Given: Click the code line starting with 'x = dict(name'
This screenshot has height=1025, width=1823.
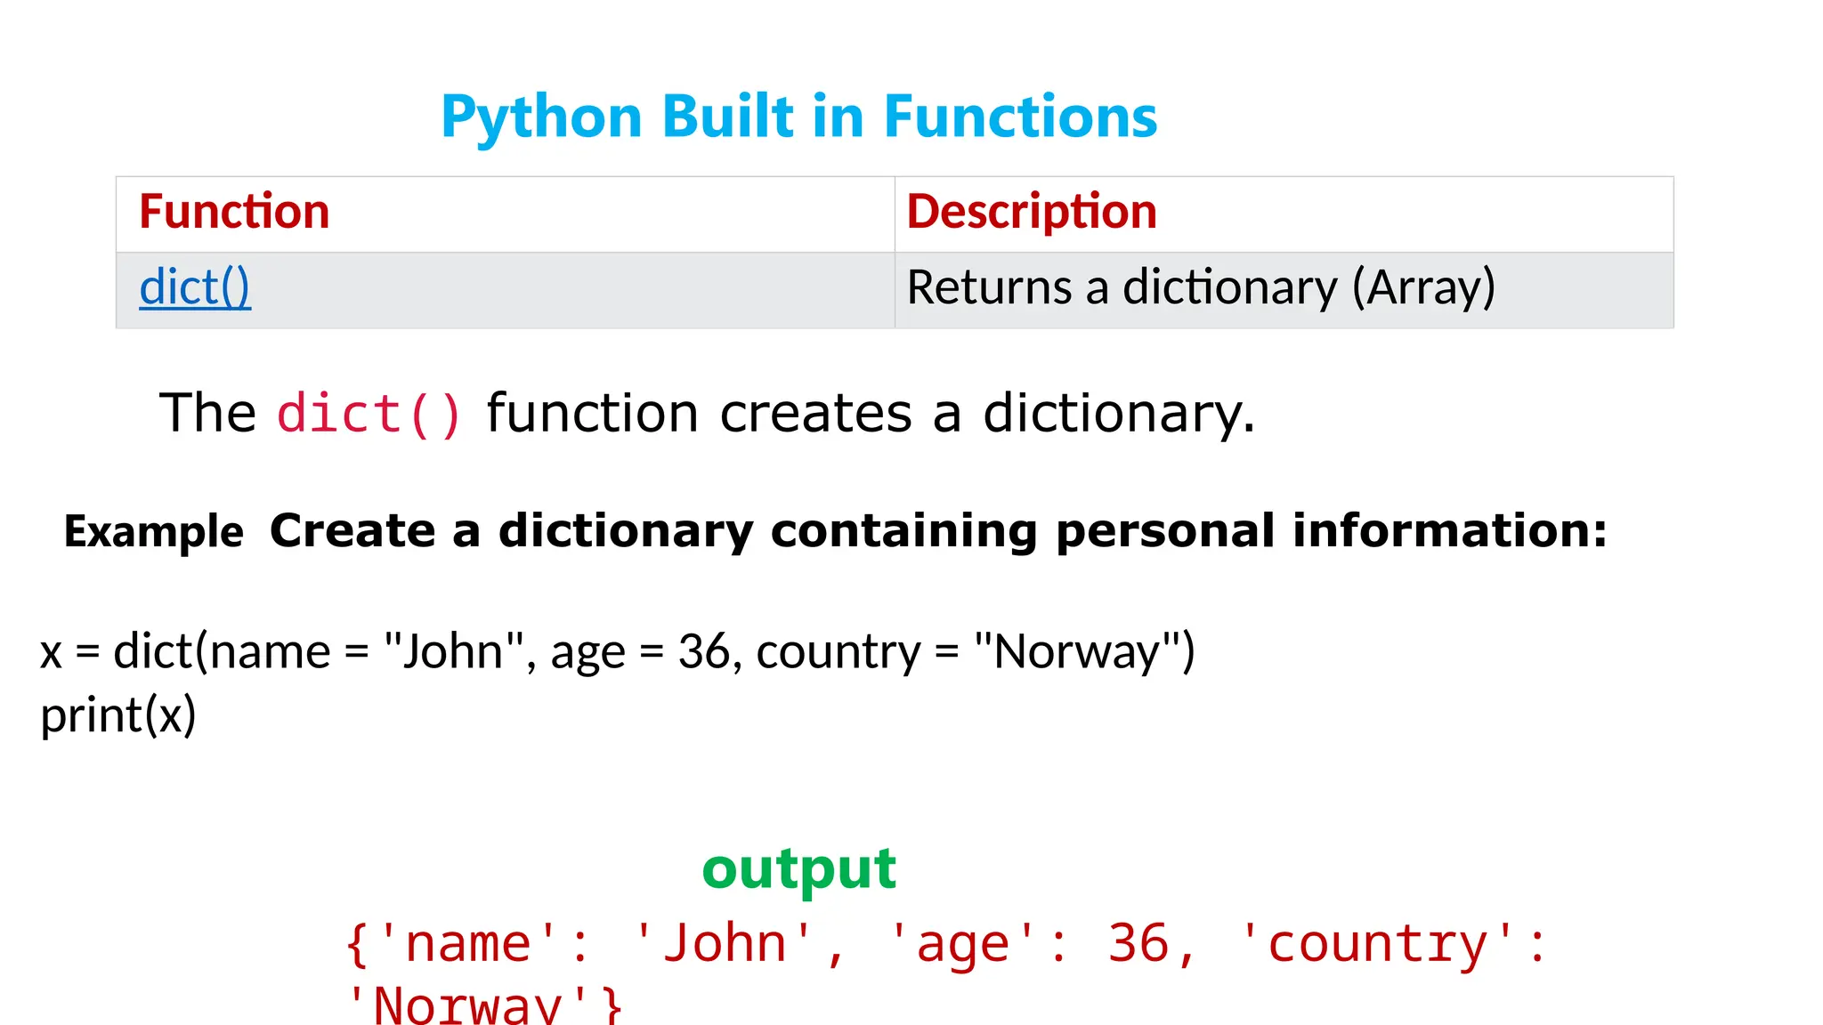Looking at the screenshot, I should [x=618, y=651].
